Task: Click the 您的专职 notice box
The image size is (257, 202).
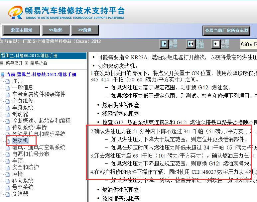Action: click(x=249, y=44)
